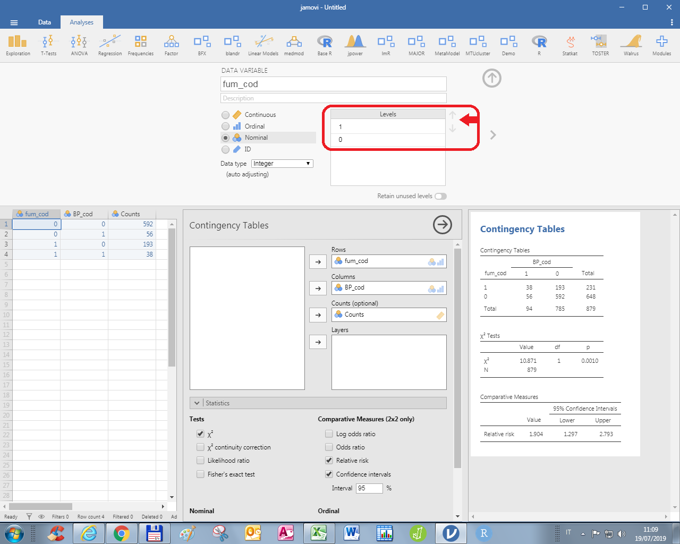Open the Frequencies analysis icon
680x544 pixels.
pyautogui.click(x=141, y=45)
